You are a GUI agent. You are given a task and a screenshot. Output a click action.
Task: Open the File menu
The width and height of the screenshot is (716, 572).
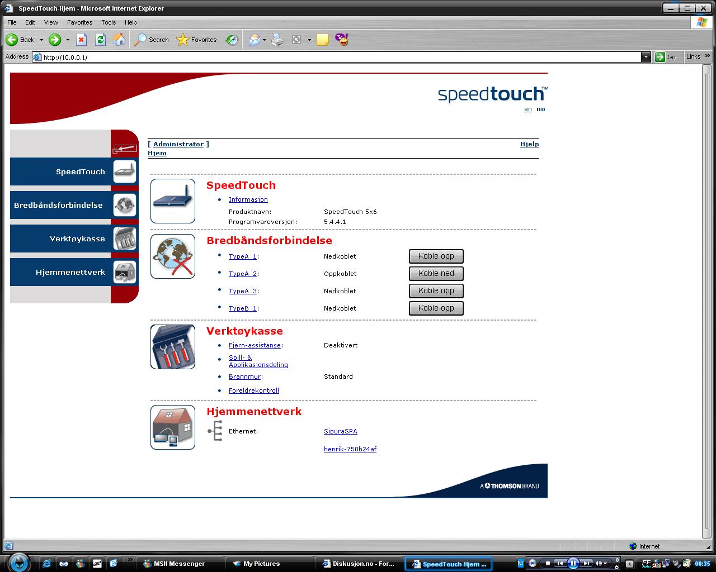coord(12,22)
